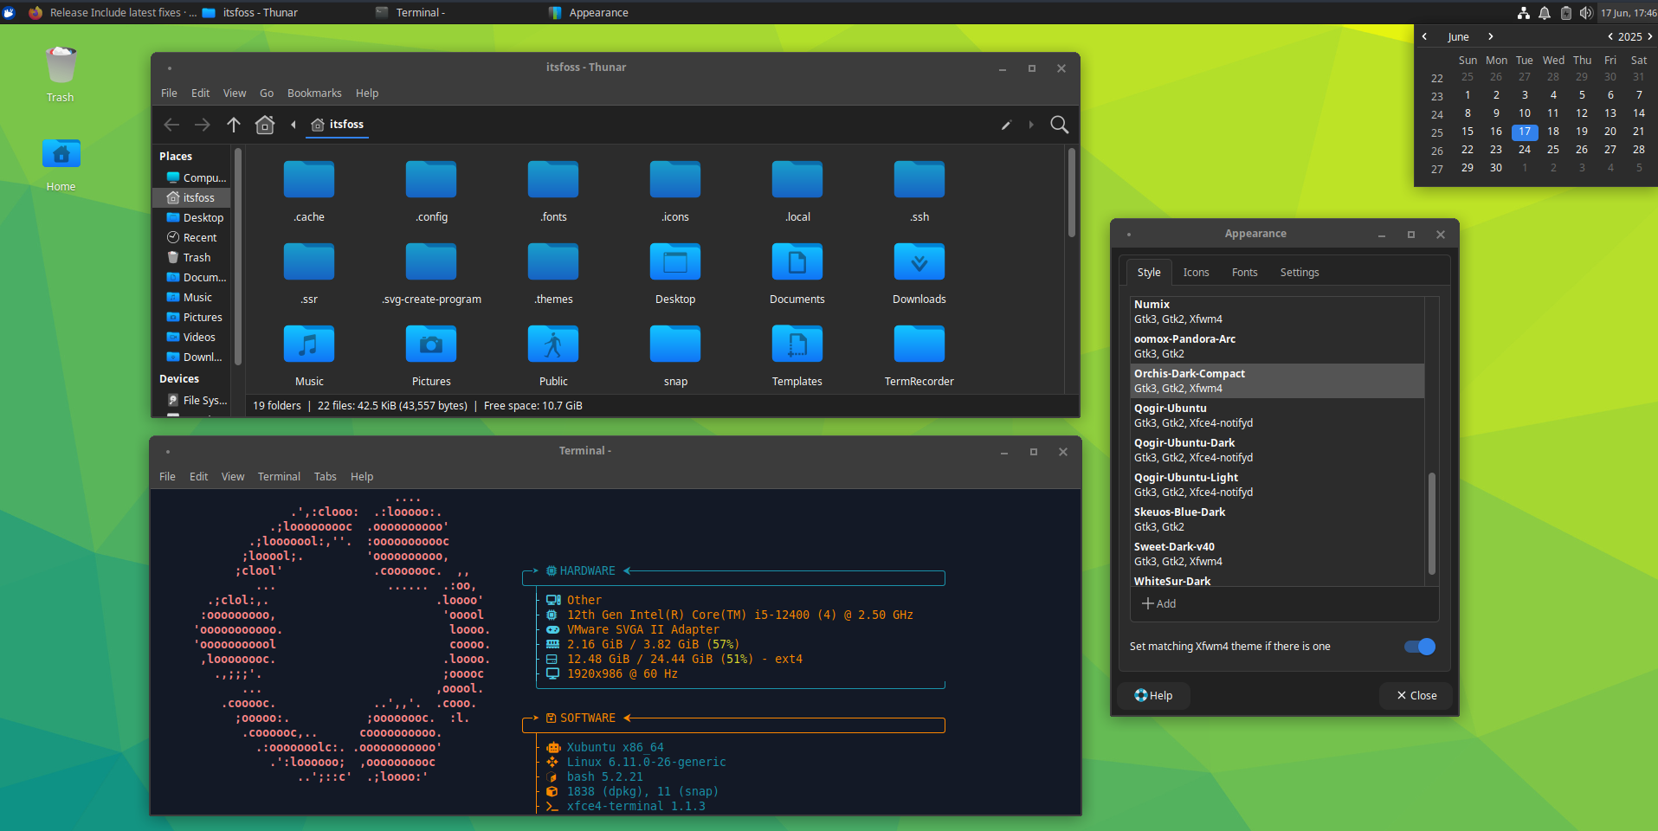Click the Help button in Appearance
This screenshot has height=831, width=1658.
(1153, 696)
